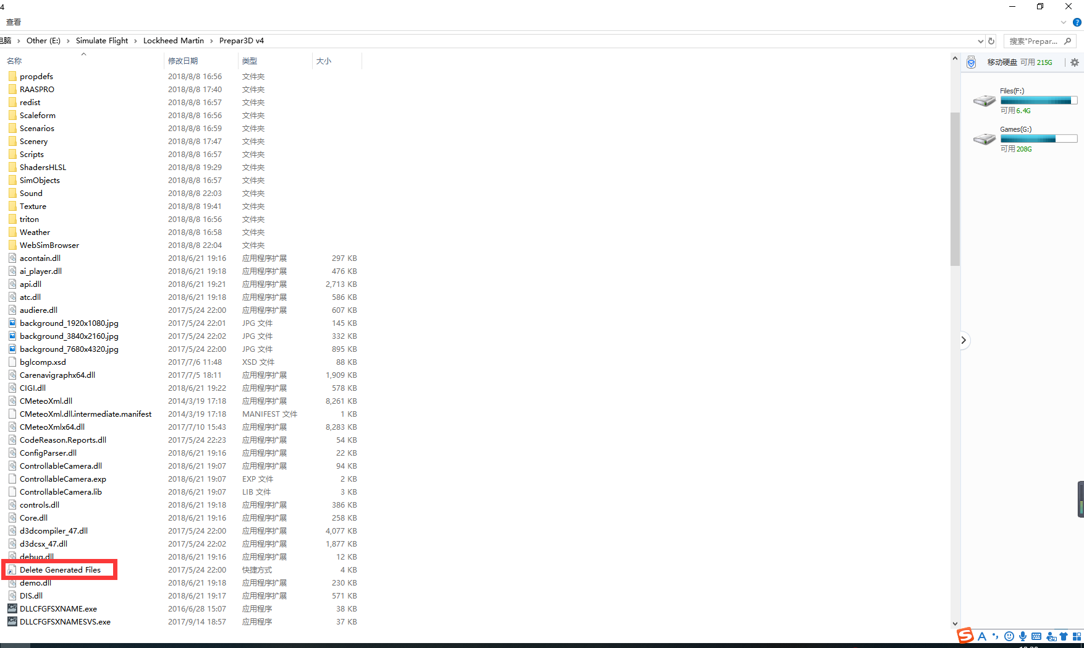Viewport: 1084px width, 648px height.
Task: Toggle Sogou punctuation mode
Action: pos(995,636)
